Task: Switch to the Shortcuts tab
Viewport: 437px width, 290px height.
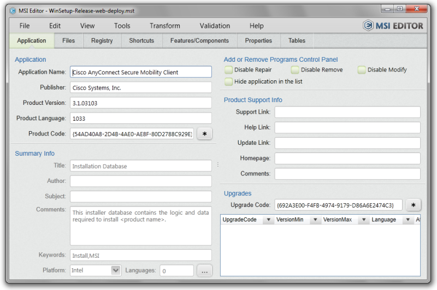Action: coord(141,40)
